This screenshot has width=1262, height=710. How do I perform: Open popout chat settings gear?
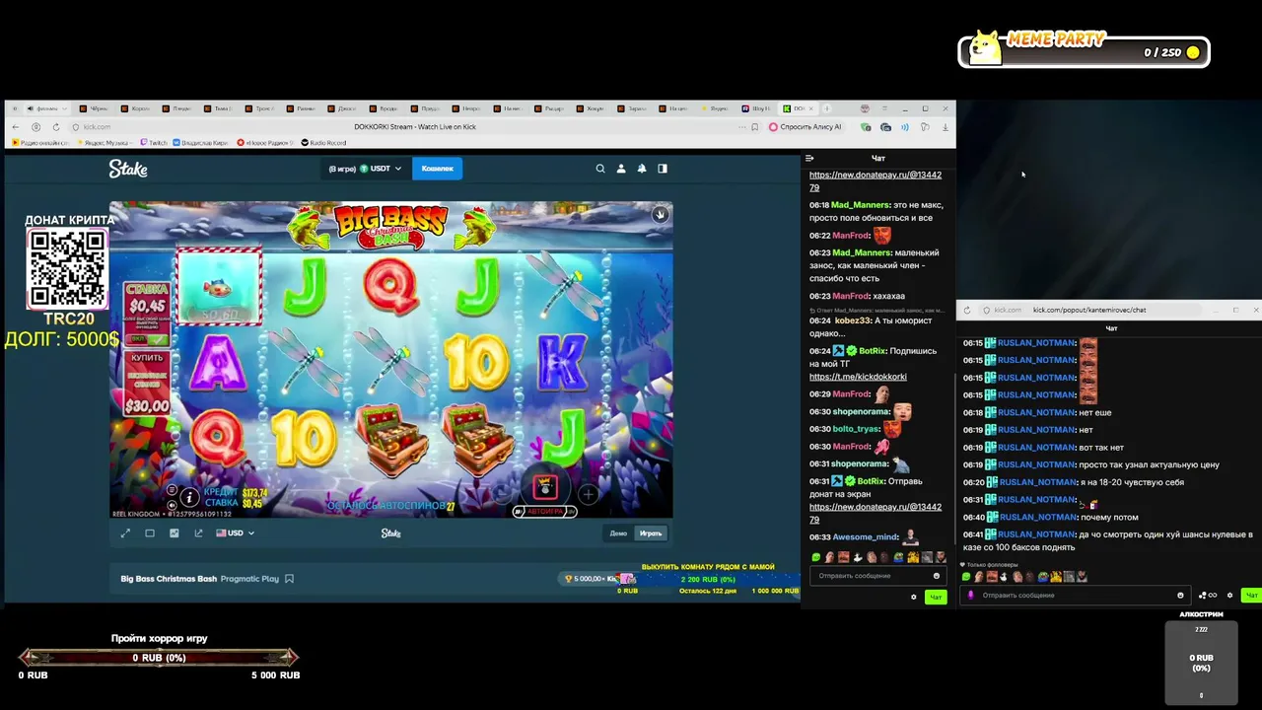[x=1229, y=596]
